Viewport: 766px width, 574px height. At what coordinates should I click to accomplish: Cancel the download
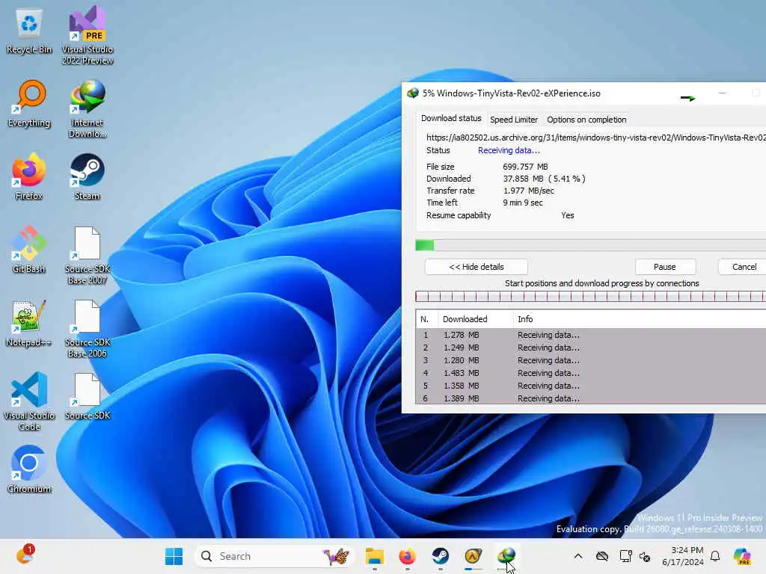pyautogui.click(x=744, y=267)
